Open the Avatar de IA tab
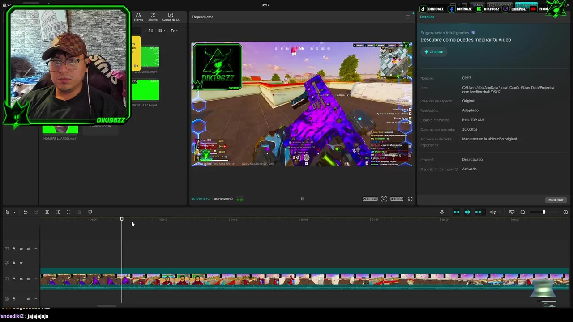 (x=171, y=17)
